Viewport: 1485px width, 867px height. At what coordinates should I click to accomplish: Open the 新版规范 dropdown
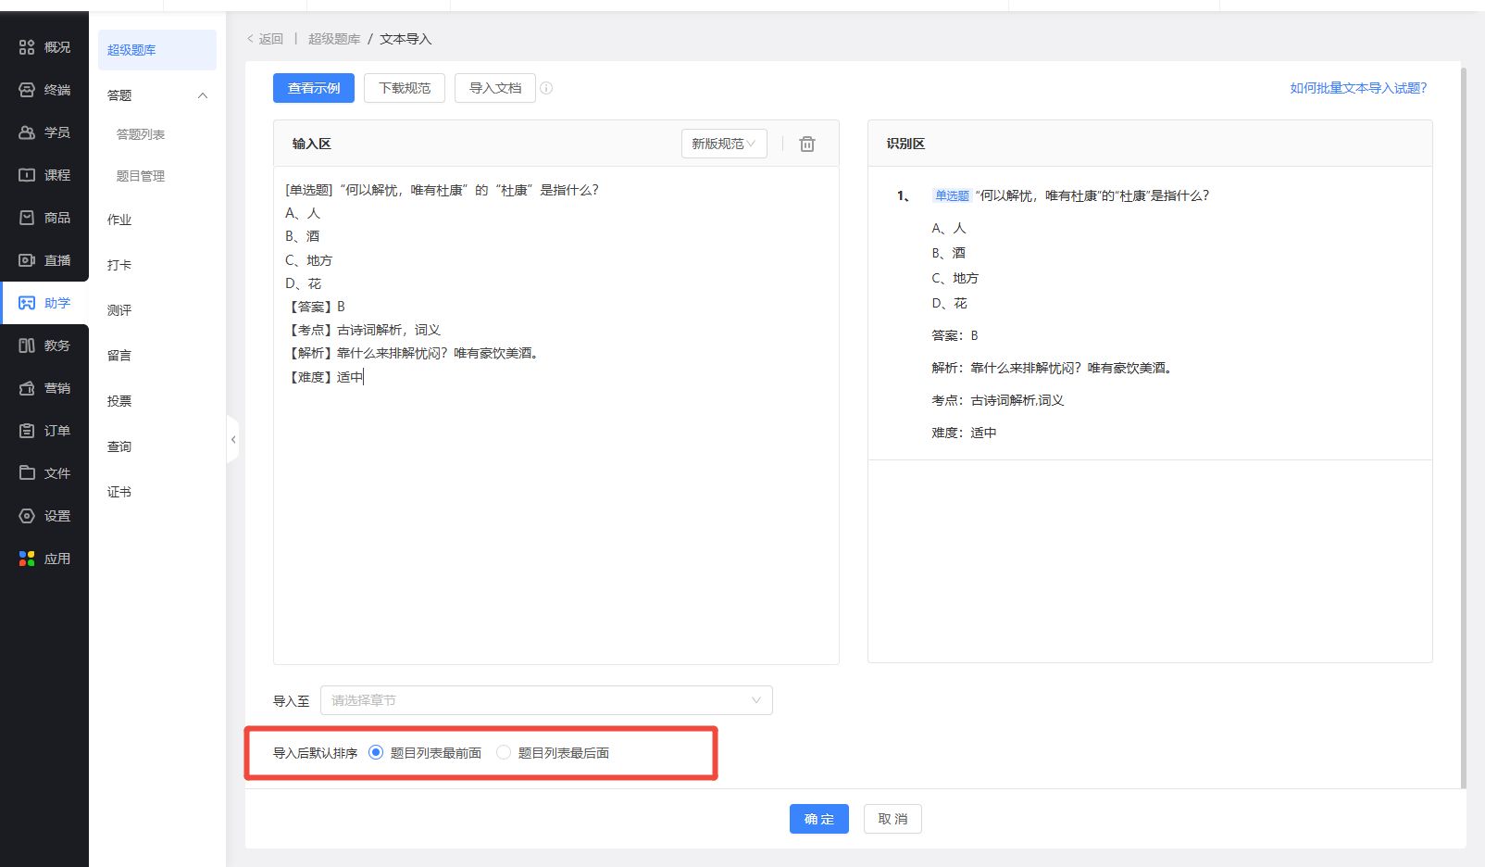(723, 144)
